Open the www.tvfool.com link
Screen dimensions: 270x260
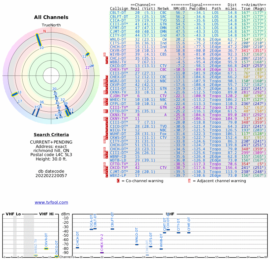point(51,202)
